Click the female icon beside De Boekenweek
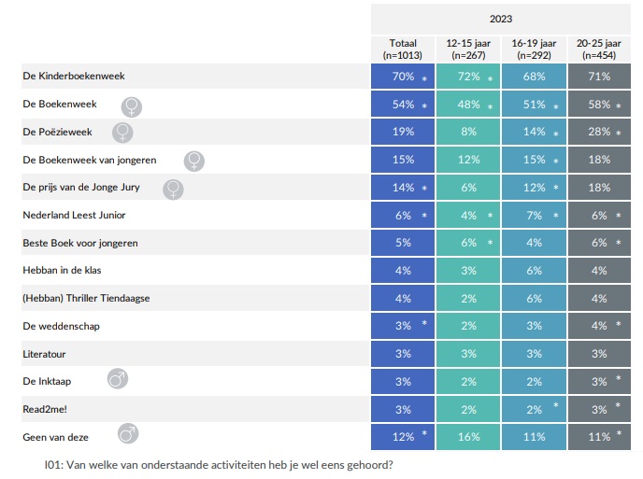643x479 pixels. [x=133, y=105]
